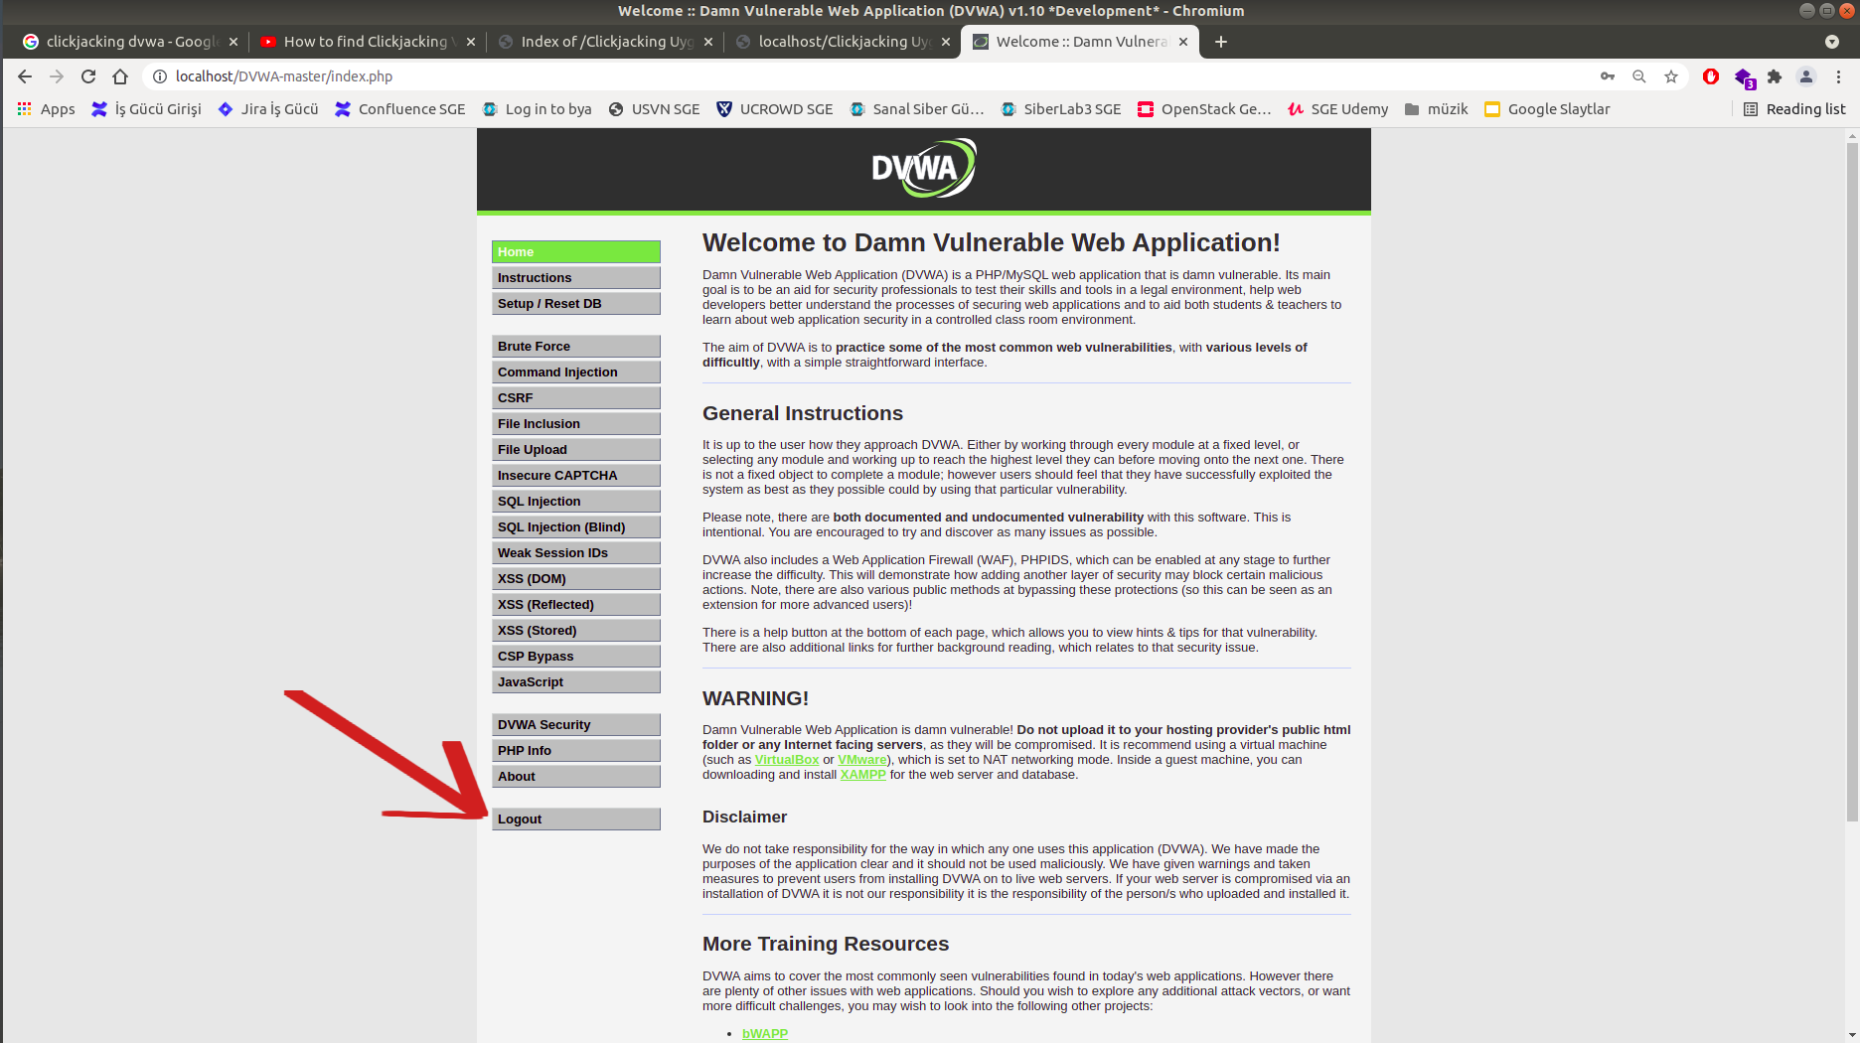Open the JavaScript module
1860x1043 pixels.
(576, 682)
